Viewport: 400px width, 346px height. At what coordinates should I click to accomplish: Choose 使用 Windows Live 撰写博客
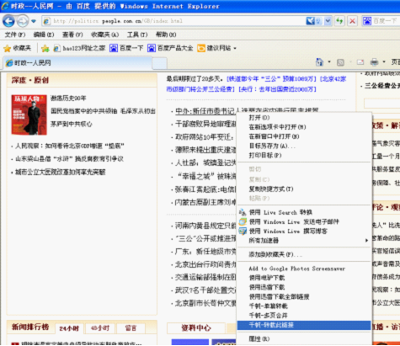tap(304, 232)
